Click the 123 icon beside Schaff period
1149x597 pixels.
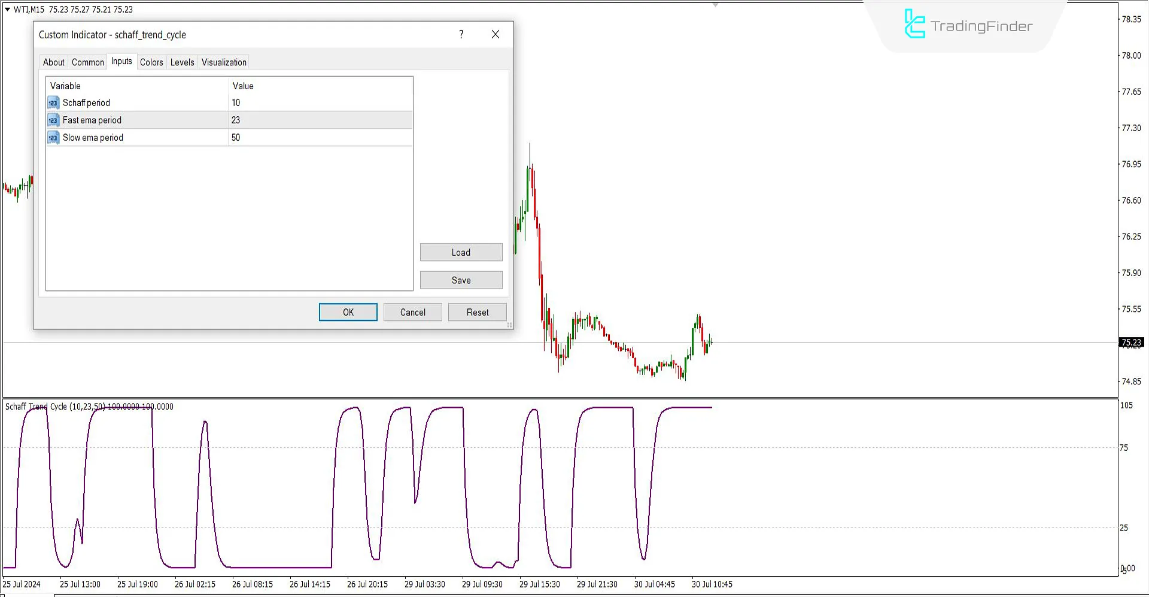(53, 102)
